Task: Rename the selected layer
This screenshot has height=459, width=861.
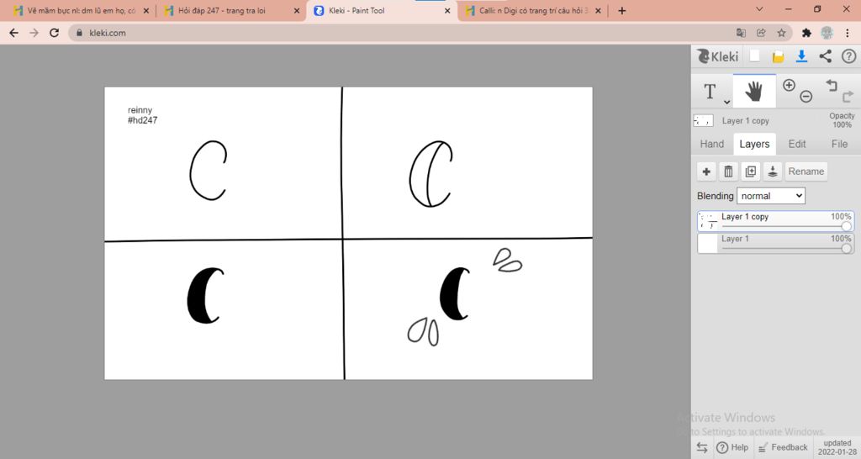Action: tap(806, 171)
